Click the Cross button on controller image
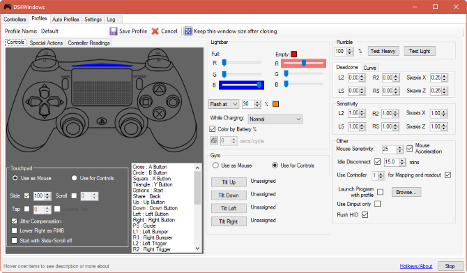The image size is (467, 273). (160, 114)
